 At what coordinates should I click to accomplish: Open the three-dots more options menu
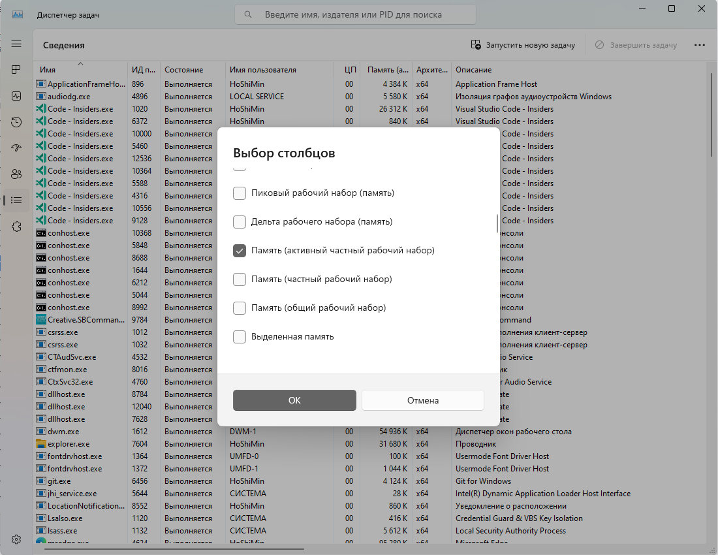click(x=700, y=45)
